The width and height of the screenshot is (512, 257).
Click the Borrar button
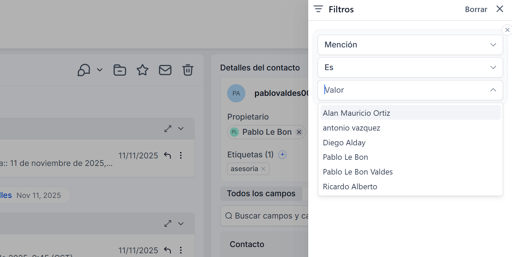click(476, 10)
